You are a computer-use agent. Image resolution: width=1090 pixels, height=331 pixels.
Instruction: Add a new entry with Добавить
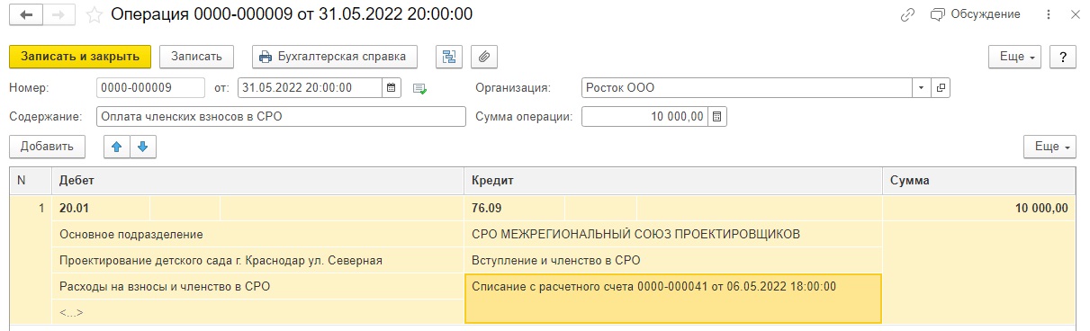click(x=47, y=146)
